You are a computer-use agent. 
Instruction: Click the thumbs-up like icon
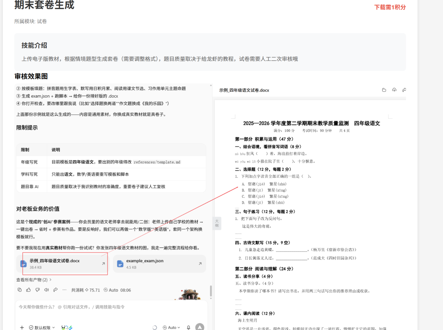click(29, 290)
